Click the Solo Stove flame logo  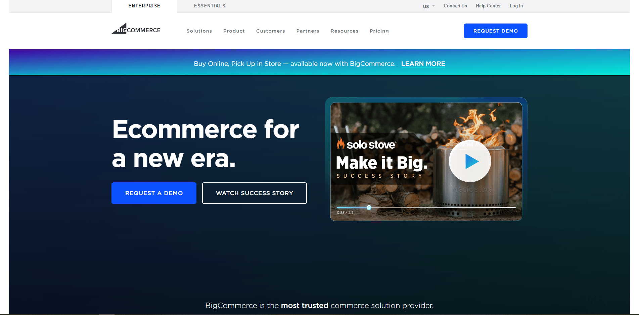tap(341, 144)
